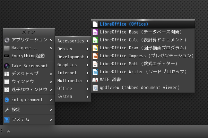
Task: Open the Internet category
Action: 73,73
